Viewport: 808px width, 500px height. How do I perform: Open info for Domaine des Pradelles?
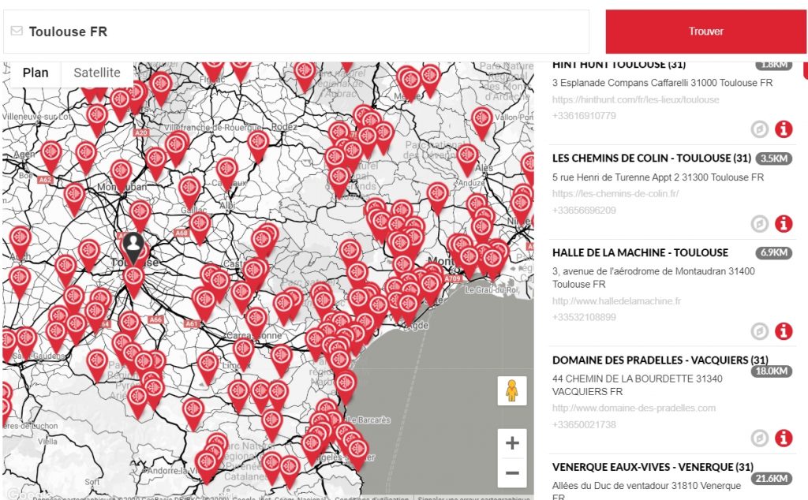pyautogui.click(x=784, y=438)
